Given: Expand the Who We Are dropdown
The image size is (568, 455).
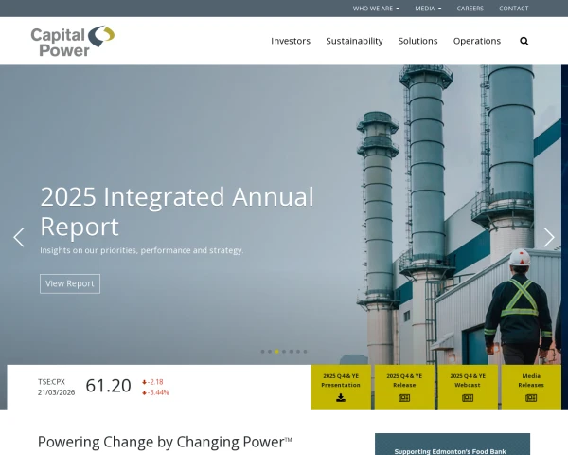Looking at the screenshot, I should click(376, 9).
